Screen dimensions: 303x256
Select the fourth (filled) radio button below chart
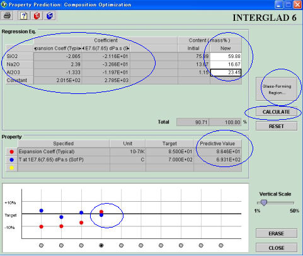(101, 245)
